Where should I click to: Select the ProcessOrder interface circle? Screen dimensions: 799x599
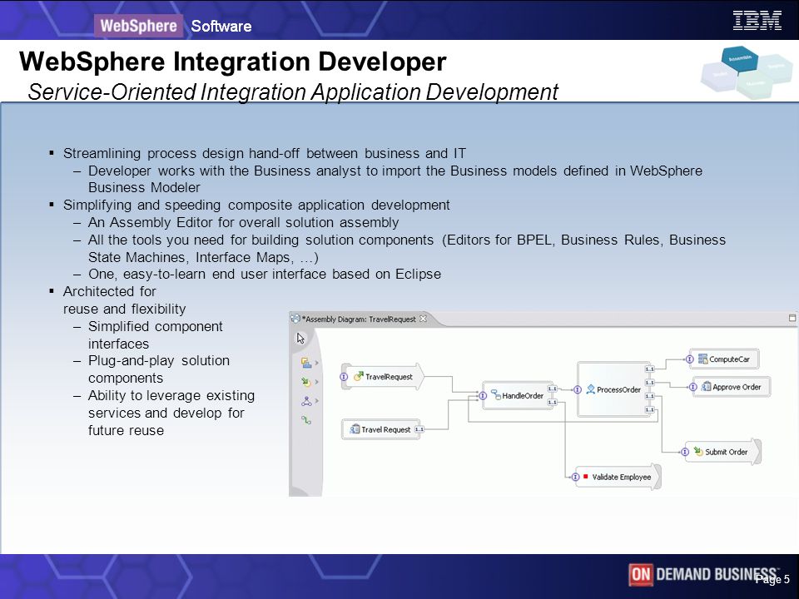coord(578,389)
